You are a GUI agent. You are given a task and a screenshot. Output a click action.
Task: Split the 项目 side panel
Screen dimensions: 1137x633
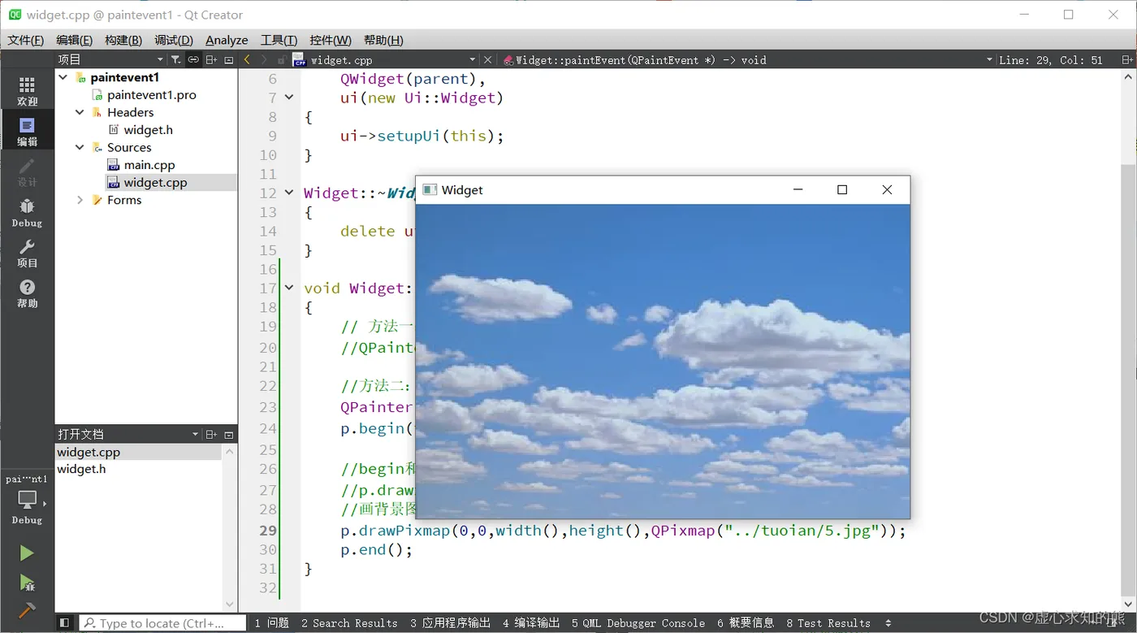(x=211, y=59)
